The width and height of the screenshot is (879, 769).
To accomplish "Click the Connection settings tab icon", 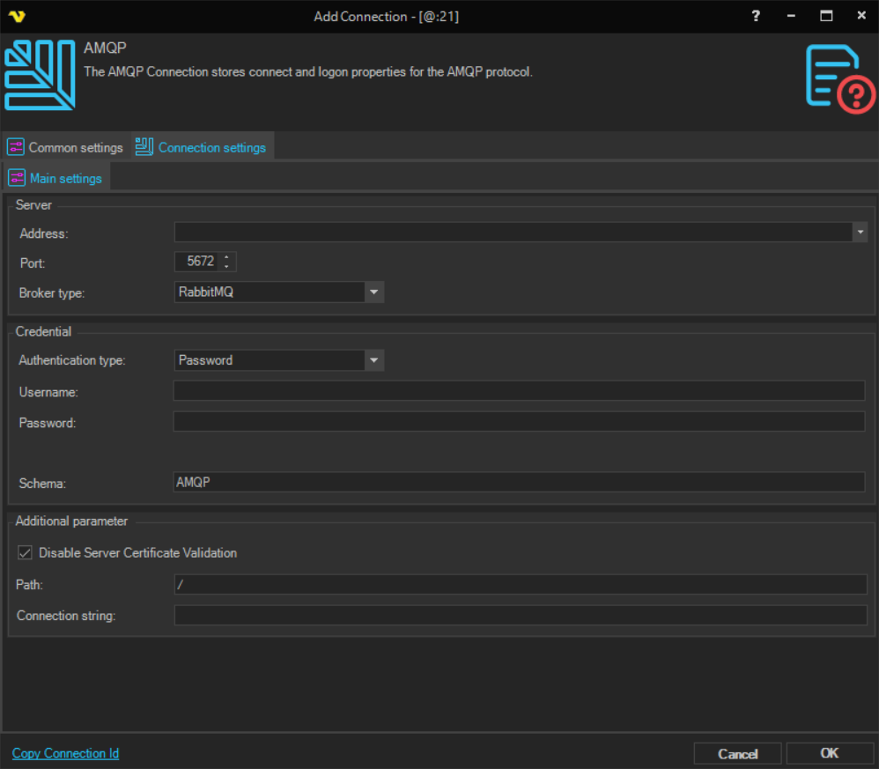I will (x=144, y=147).
